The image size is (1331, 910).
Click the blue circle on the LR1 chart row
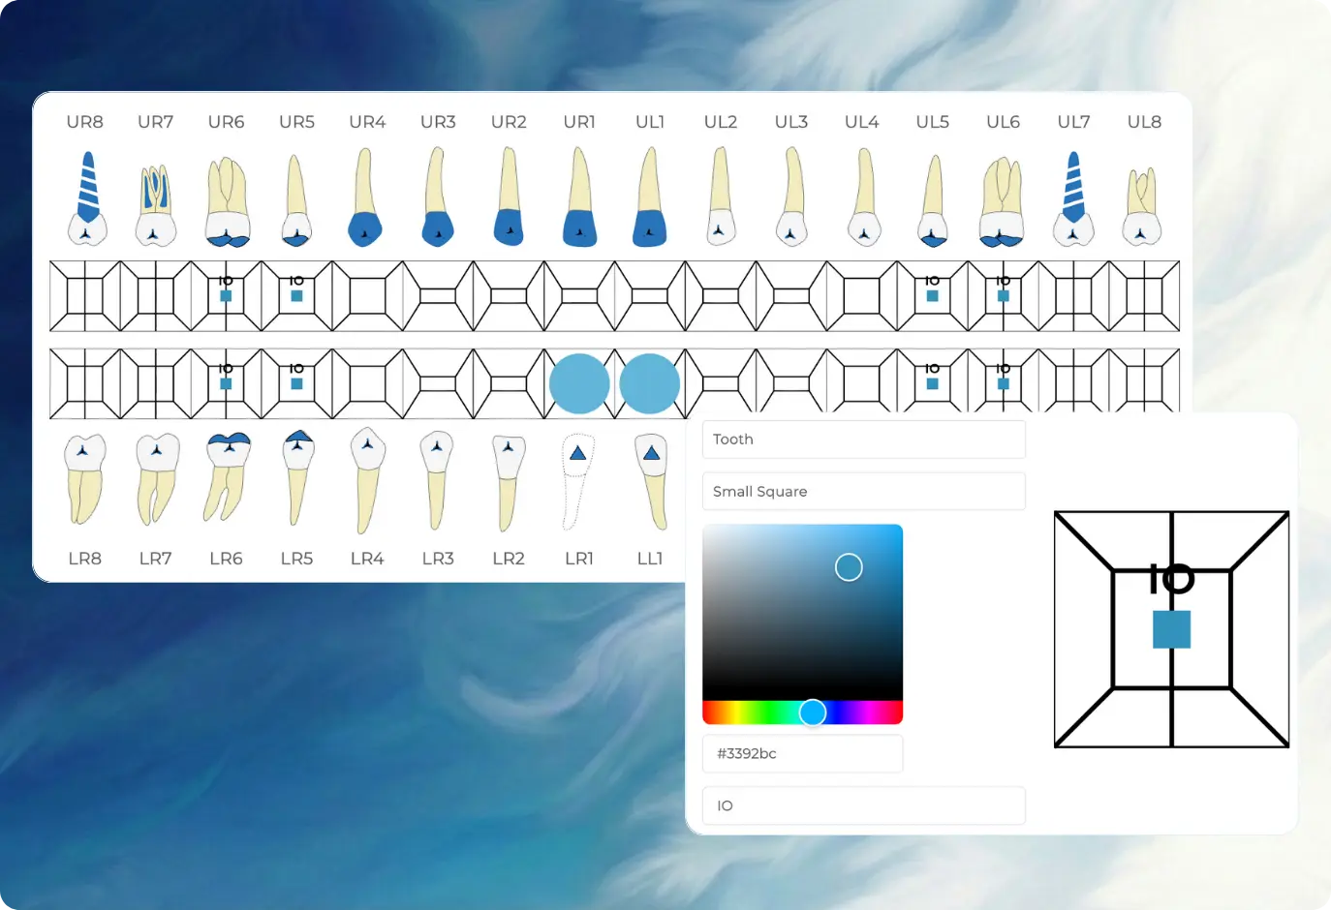point(578,383)
